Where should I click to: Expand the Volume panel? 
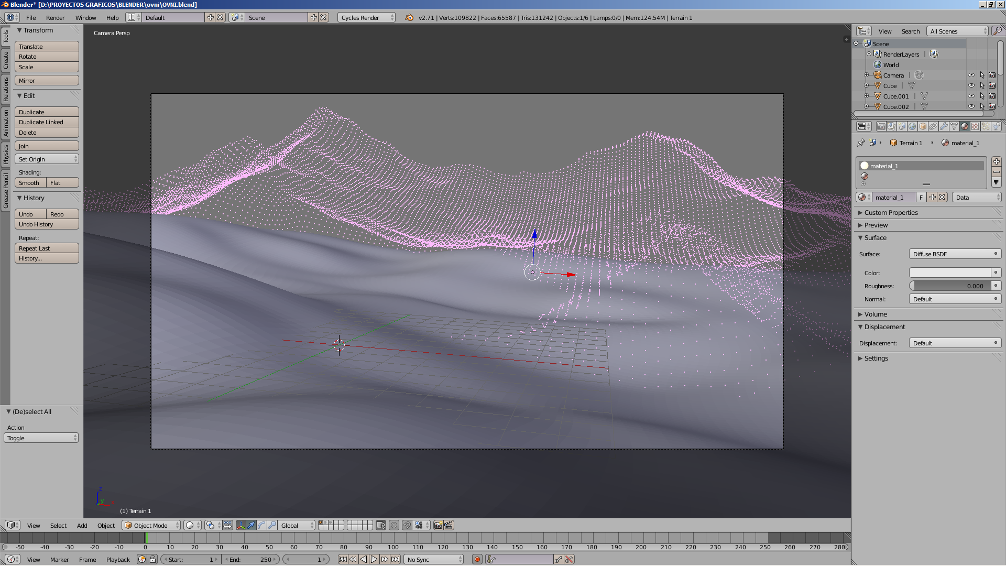(875, 314)
